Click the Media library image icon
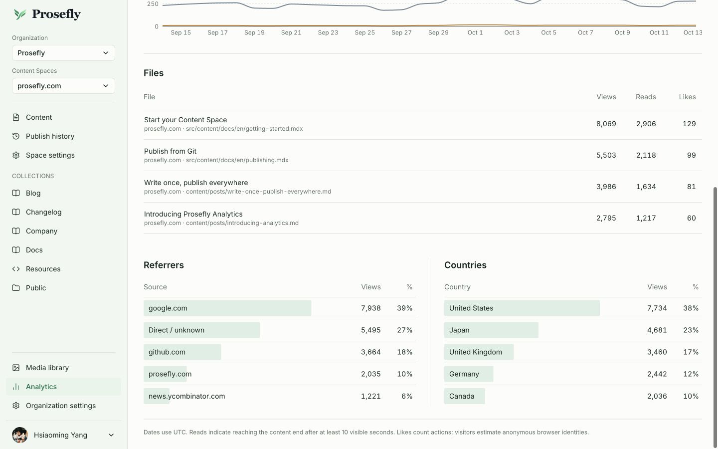 [16, 368]
